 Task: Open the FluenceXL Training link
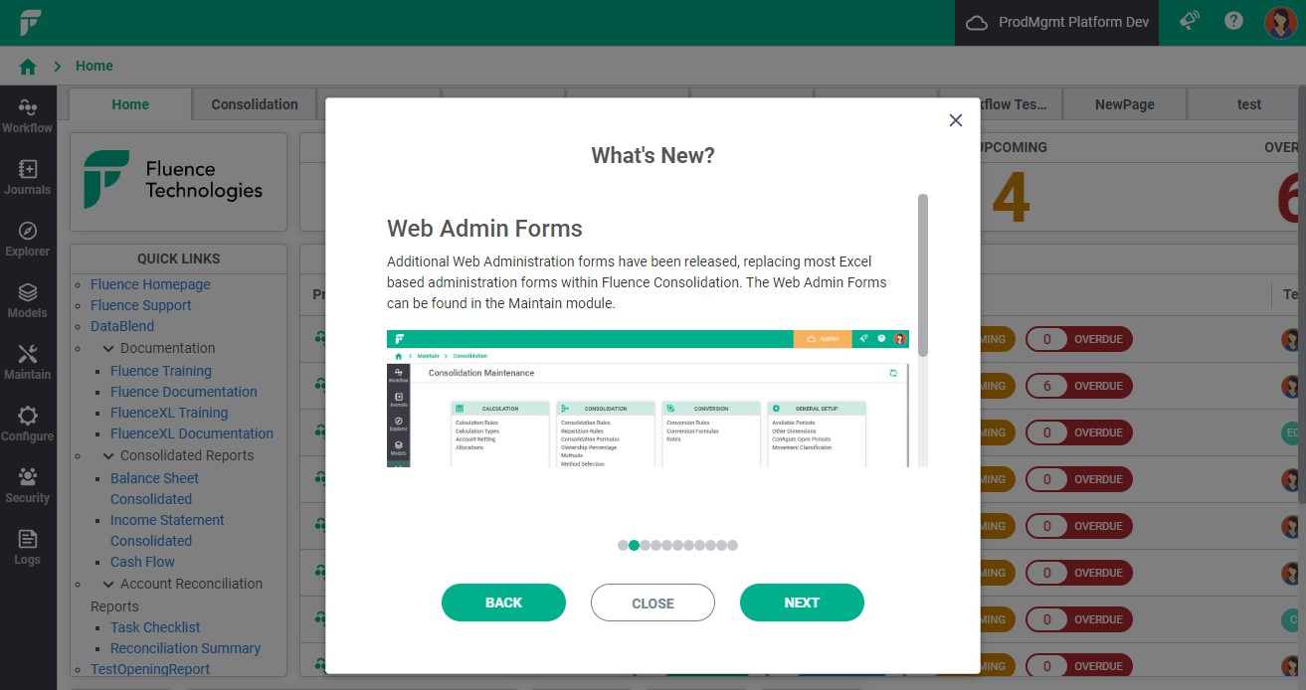pyautogui.click(x=169, y=413)
